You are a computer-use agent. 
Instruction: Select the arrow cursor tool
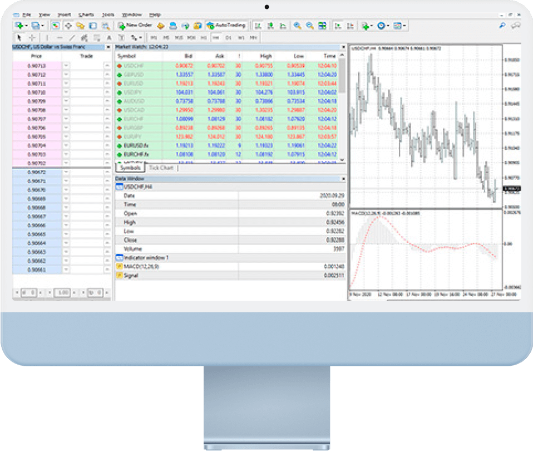[19, 38]
